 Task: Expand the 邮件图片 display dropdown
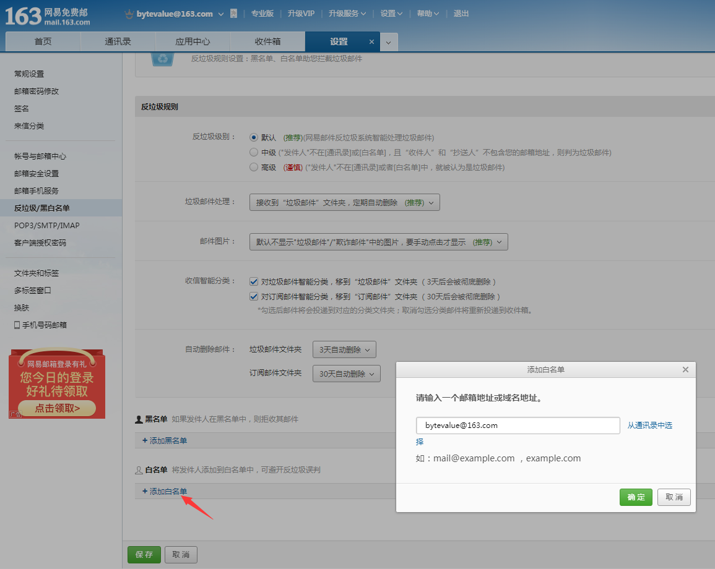[x=378, y=242]
